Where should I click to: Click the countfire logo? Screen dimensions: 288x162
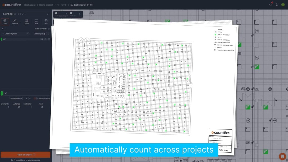tap(11, 5)
